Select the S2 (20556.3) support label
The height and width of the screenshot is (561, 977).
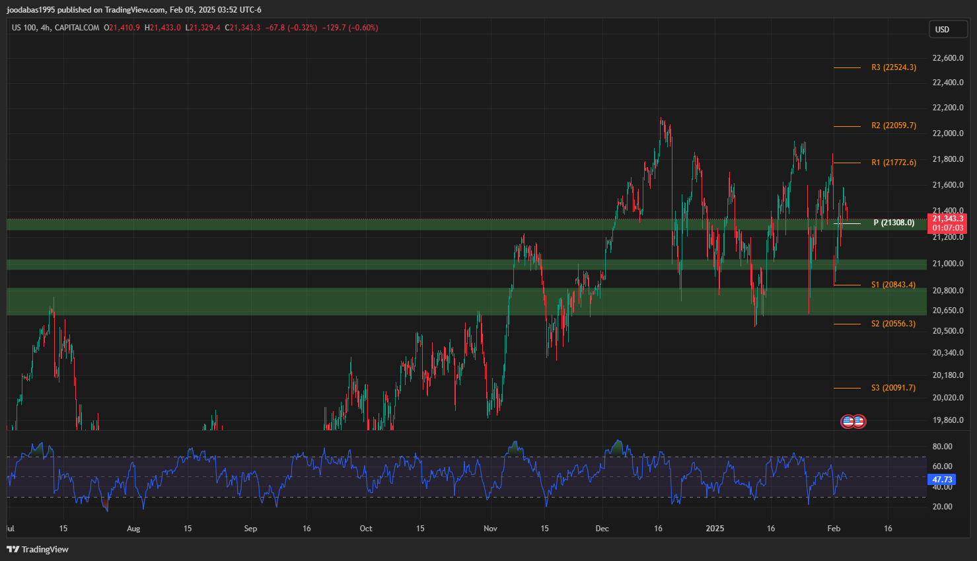(x=893, y=324)
